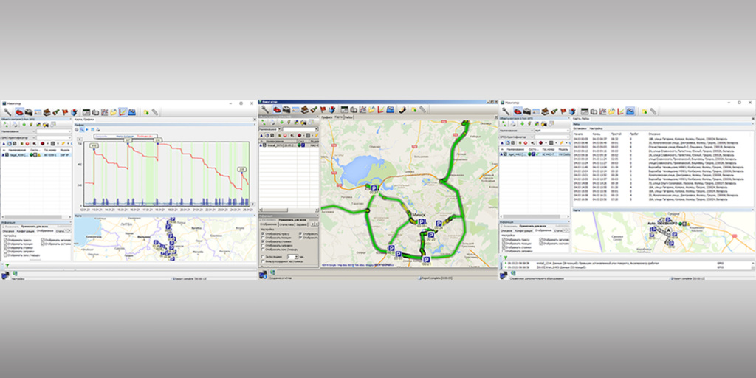Click the red flag icon in left window toolbar

coord(64,111)
